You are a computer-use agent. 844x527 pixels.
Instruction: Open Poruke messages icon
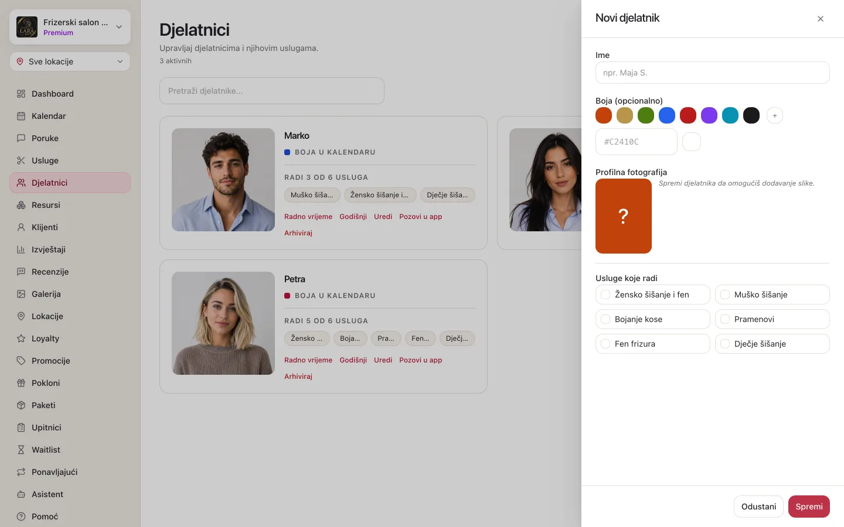click(21, 138)
